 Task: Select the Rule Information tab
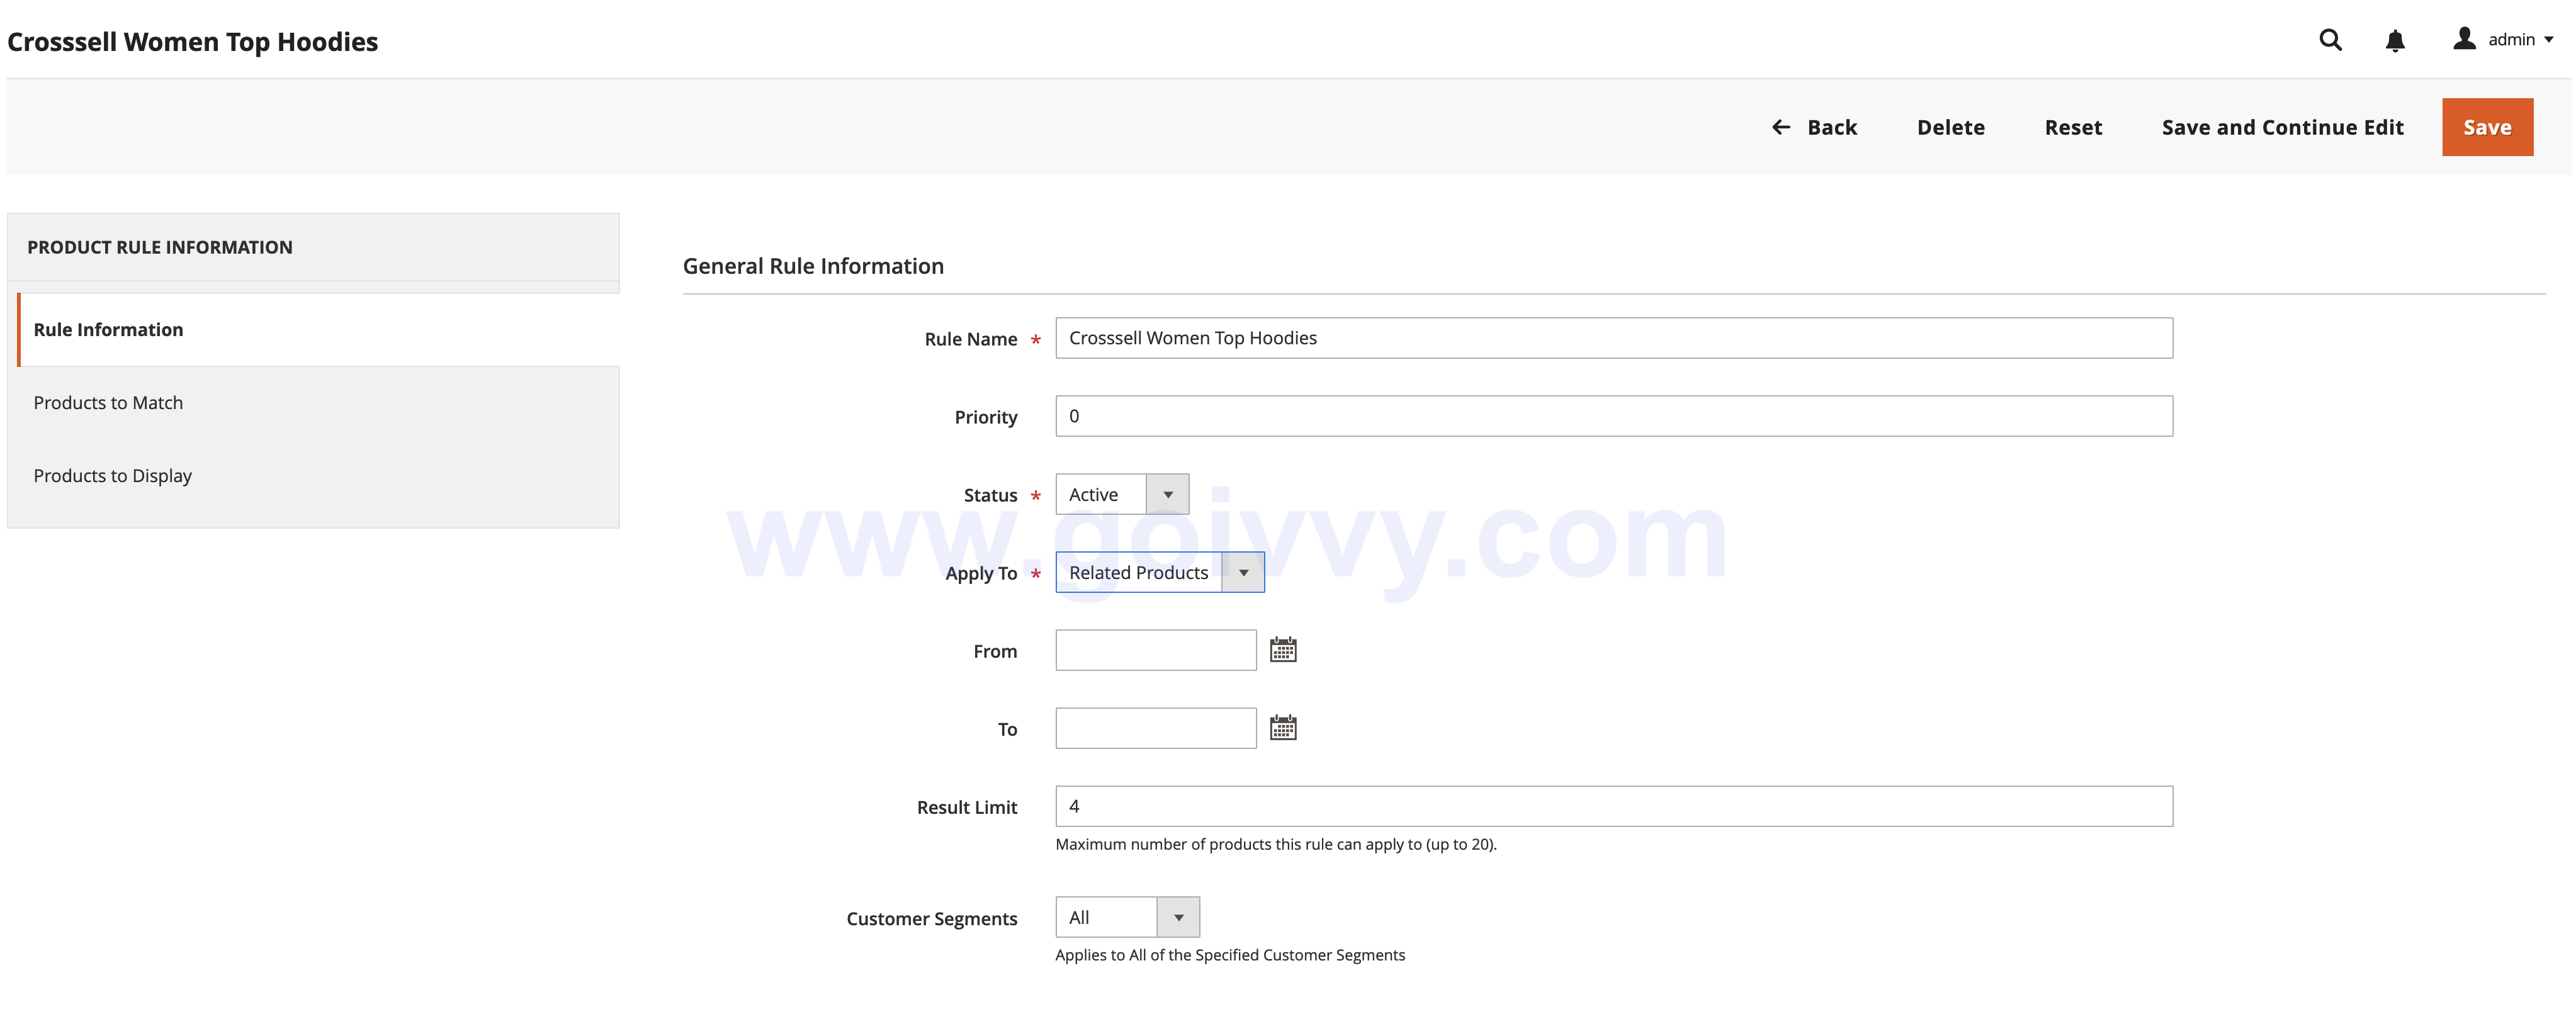(108, 329)
